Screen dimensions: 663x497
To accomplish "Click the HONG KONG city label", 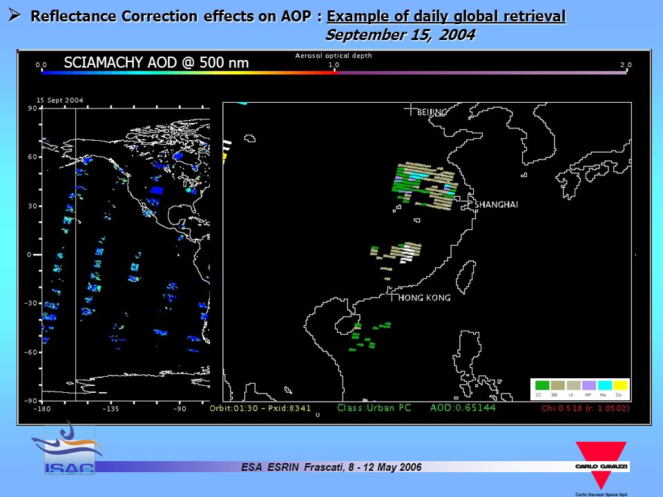I will pos(424,298).
